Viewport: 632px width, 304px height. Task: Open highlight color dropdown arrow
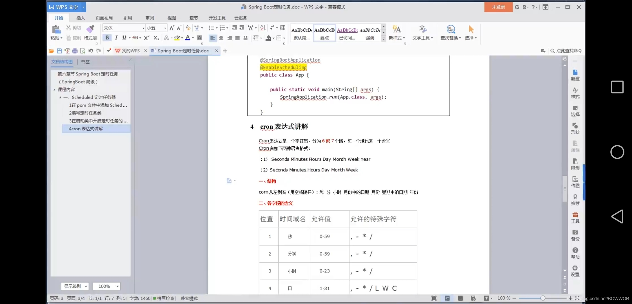click(182, 38)
